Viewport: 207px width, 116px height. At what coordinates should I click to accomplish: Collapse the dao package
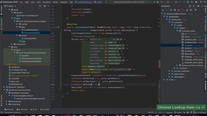click(x=17, y=27)
